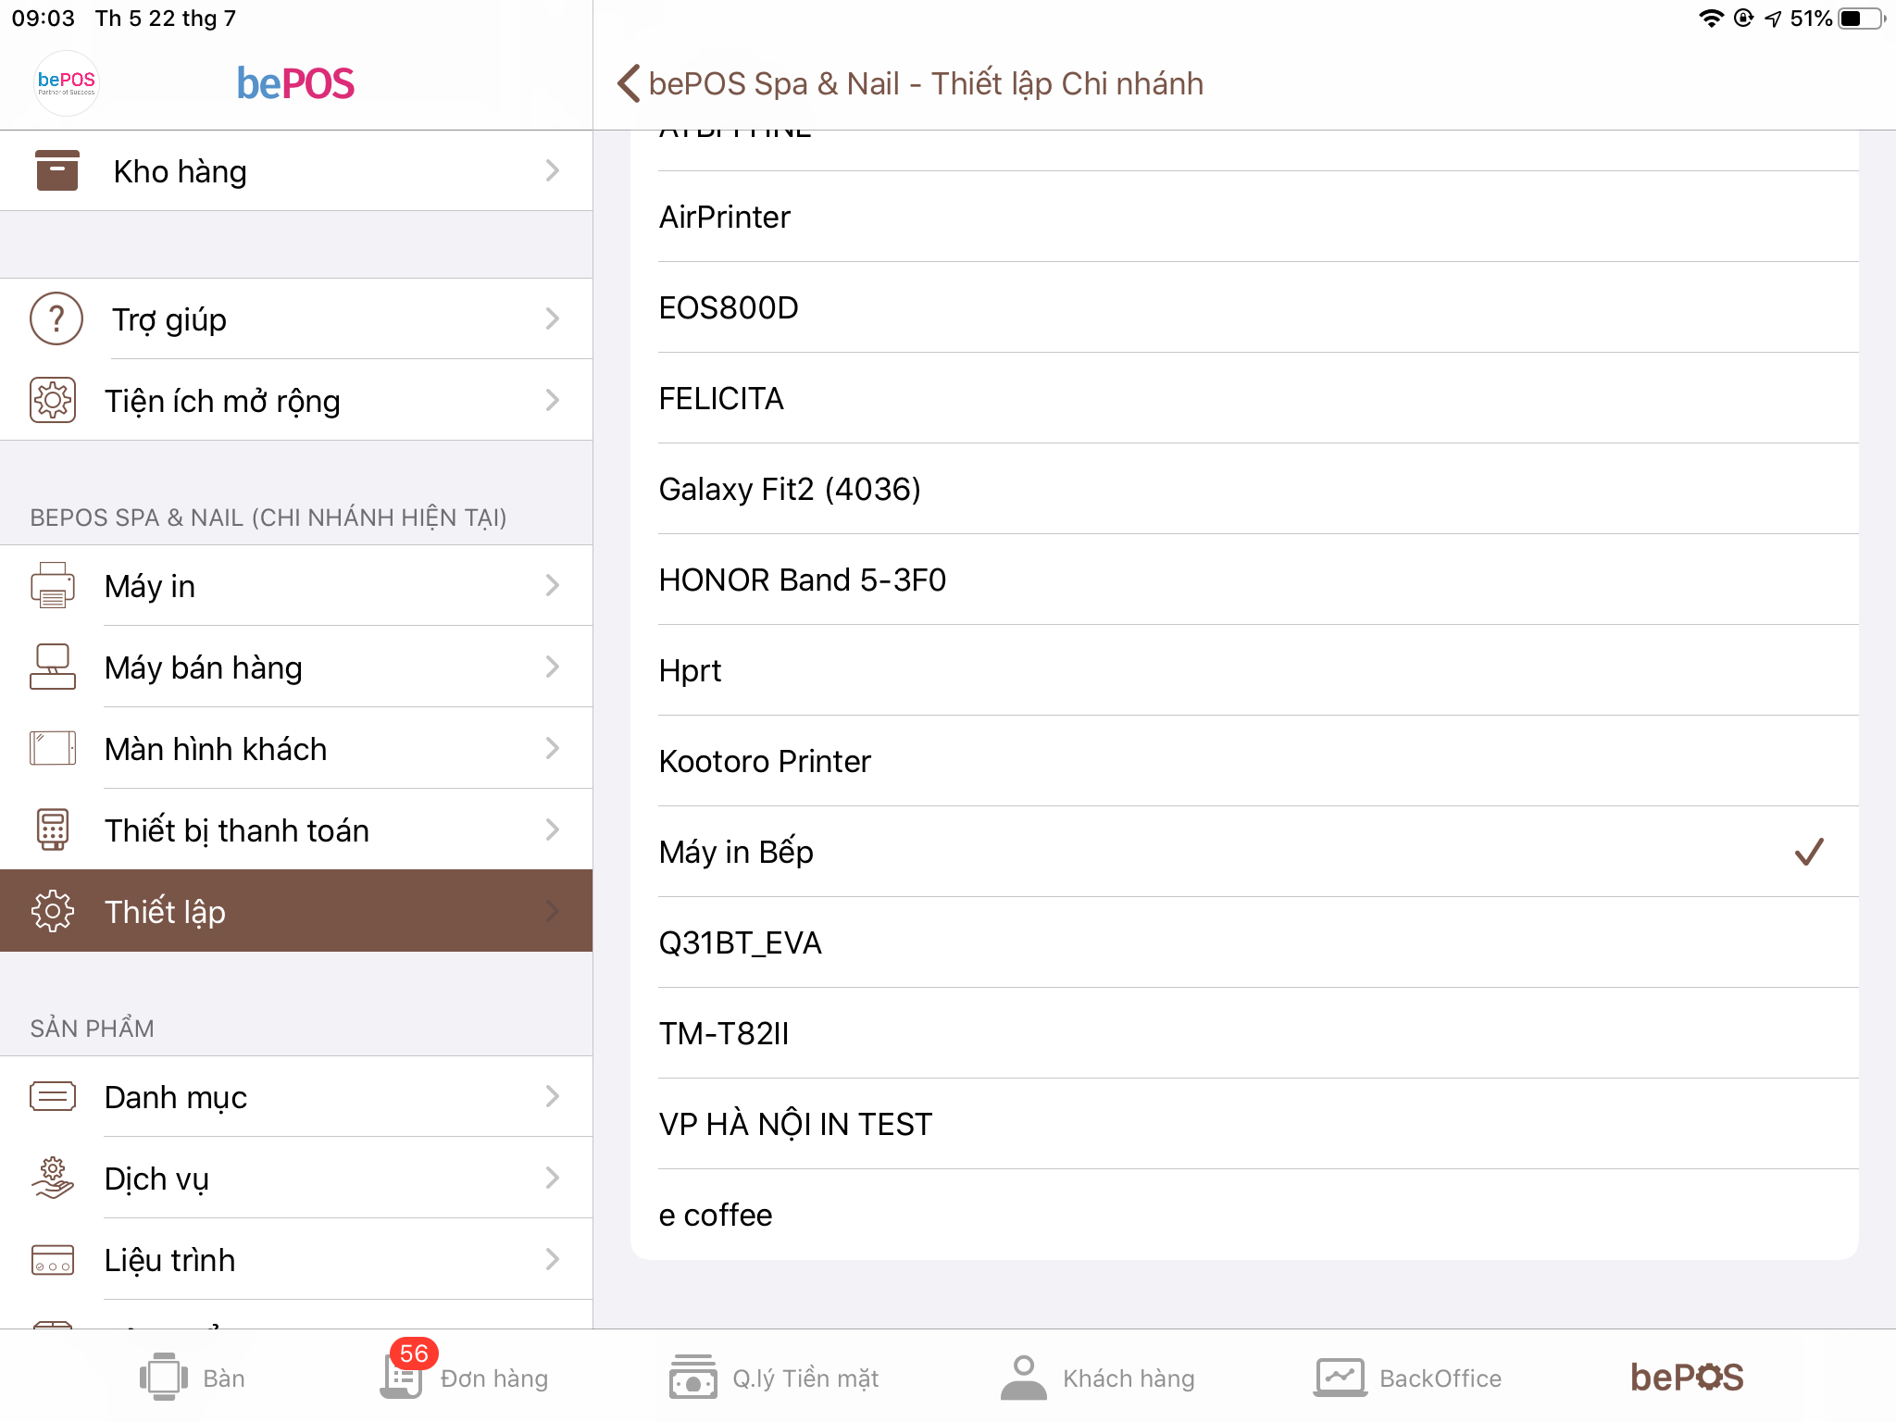Tap the Trợ giúp question mark icon

pyautogui.click(x=56, y=318)
